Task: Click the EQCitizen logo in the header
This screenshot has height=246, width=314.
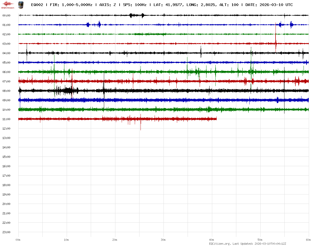Action: [x=7, y=4]
